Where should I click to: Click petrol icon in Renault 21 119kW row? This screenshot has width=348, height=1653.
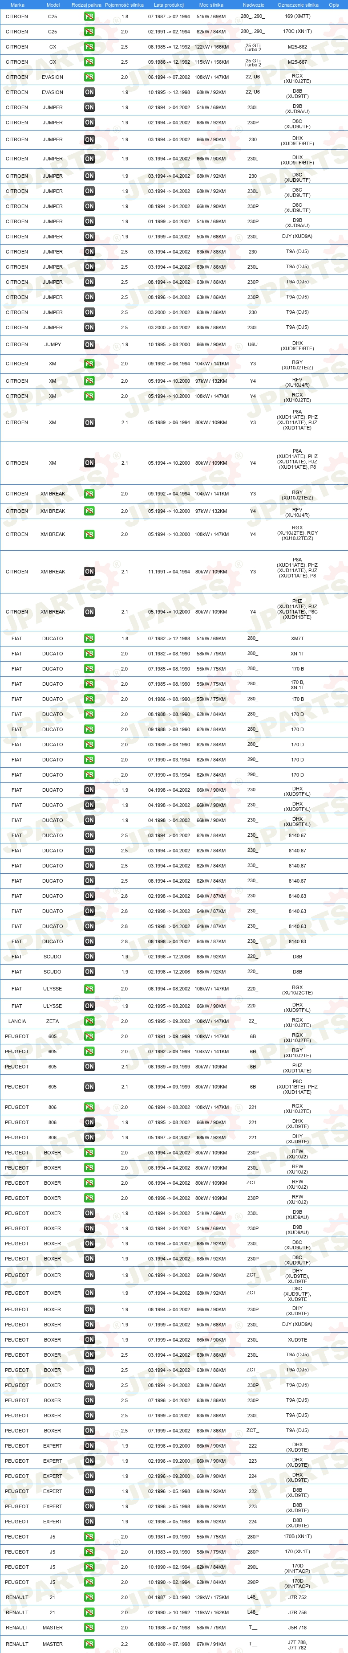(x=89, y=1612)
